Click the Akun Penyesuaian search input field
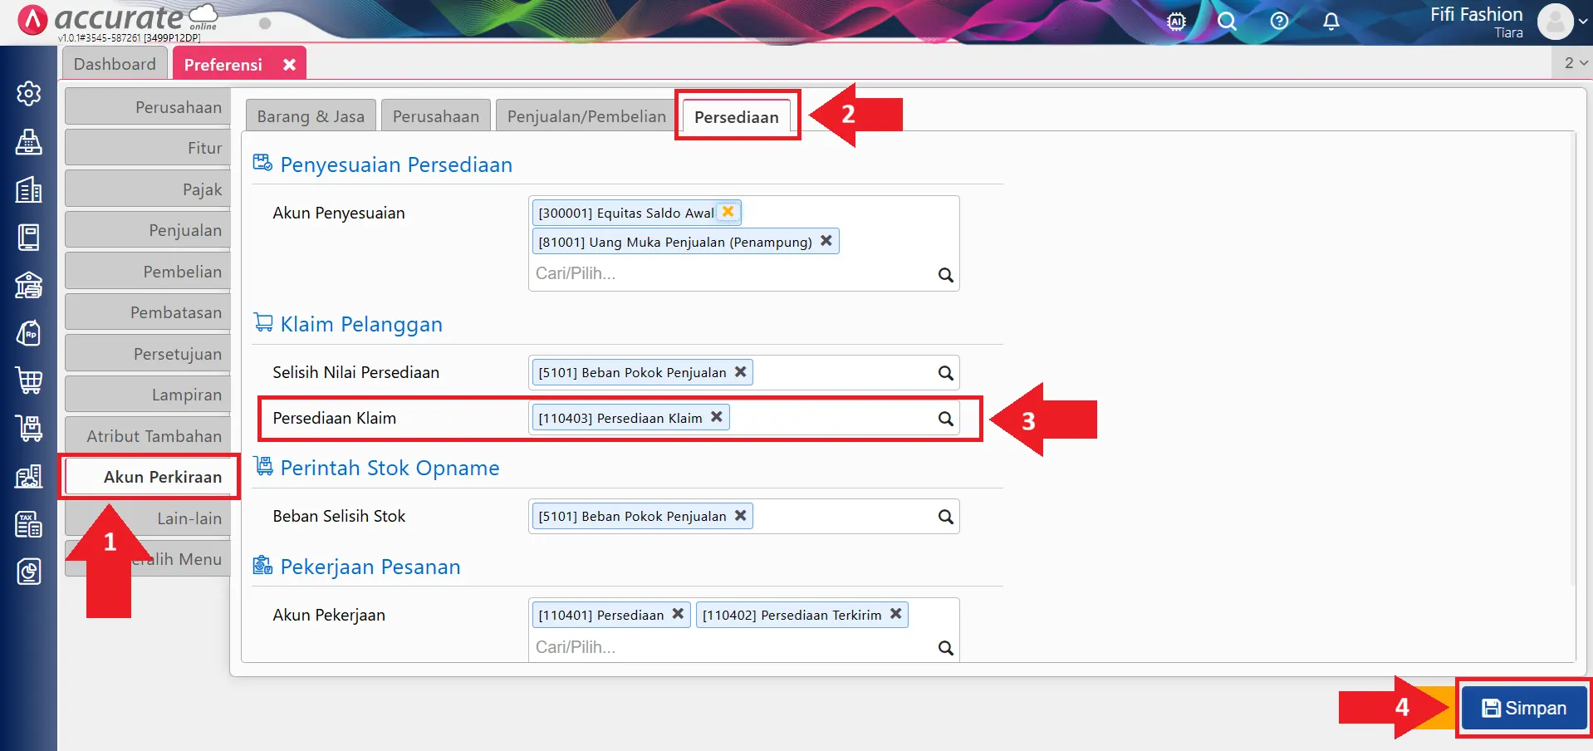 click(x=731, y=274)
